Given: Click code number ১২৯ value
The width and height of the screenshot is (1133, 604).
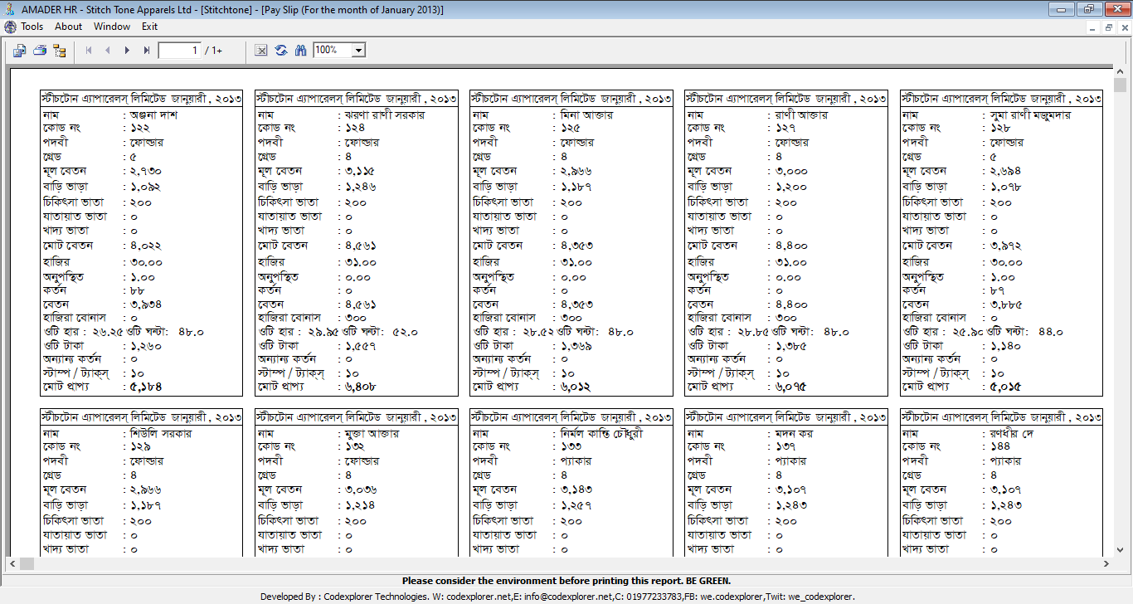Looking at the screenshot, I should click(x=140, y=447).
